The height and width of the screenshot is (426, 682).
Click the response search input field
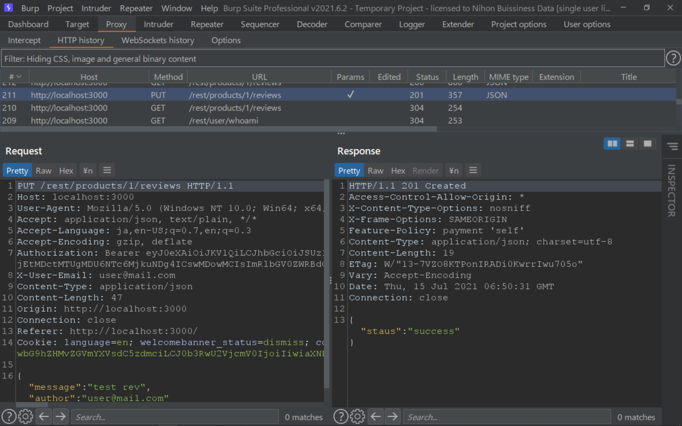point(506,417)
